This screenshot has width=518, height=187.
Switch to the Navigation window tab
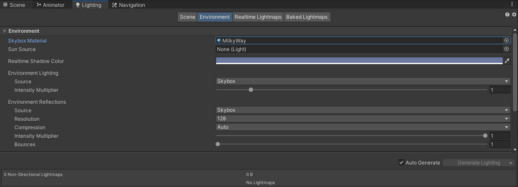128,5
